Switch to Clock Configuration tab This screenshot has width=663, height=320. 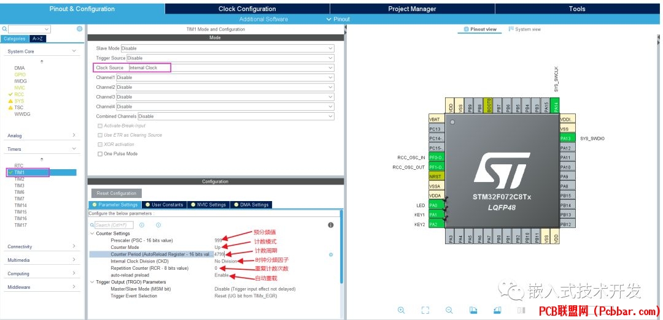[x=247, y=9]
